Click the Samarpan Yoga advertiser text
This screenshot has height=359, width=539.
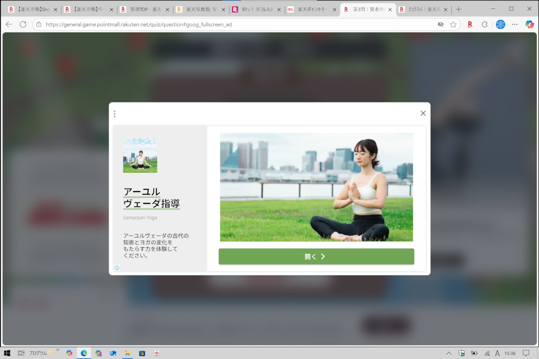click(x=140, y=218)
